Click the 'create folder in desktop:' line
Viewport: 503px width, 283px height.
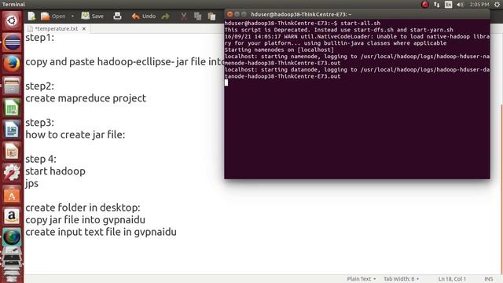click(x=83, y=208)
